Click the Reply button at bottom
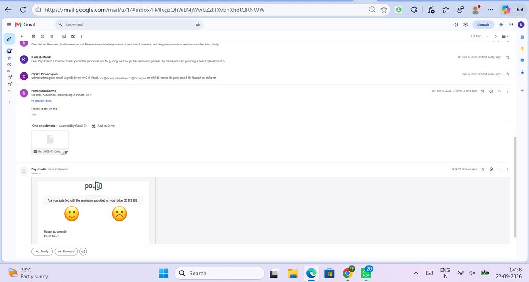This screenshot has height=282, width=529. point(42,251)
